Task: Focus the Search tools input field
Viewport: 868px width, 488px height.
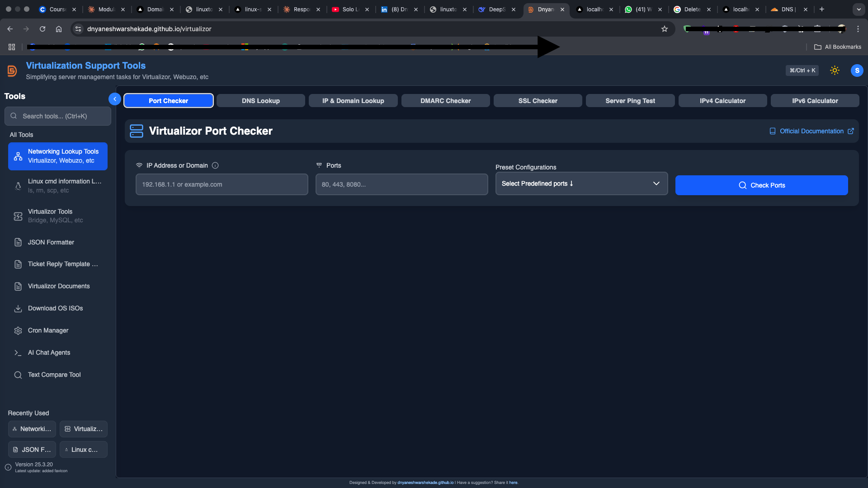Action: click(58, 116)
